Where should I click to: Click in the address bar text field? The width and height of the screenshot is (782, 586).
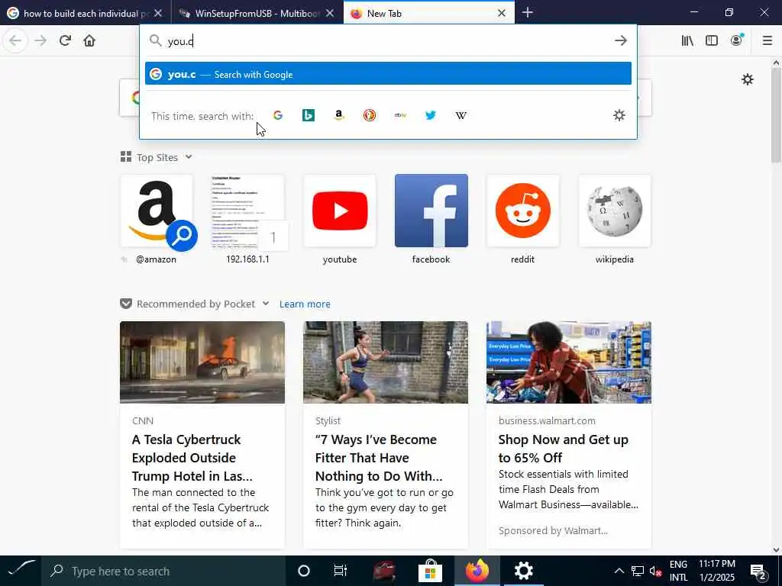389,40
